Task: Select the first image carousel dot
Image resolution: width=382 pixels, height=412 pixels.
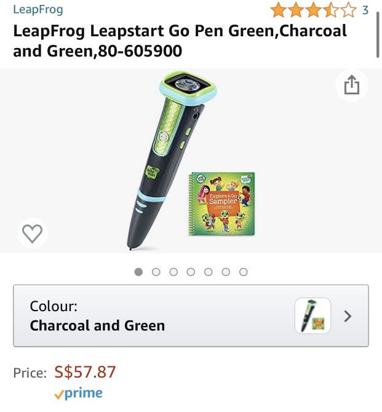Action: pos(138,272)
